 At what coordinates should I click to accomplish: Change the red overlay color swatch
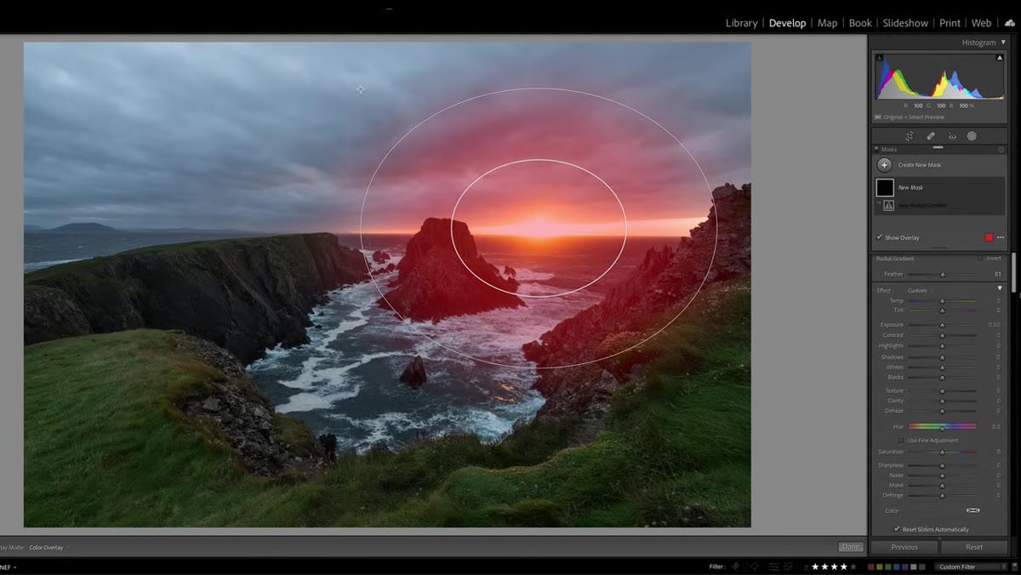(989, 237)
